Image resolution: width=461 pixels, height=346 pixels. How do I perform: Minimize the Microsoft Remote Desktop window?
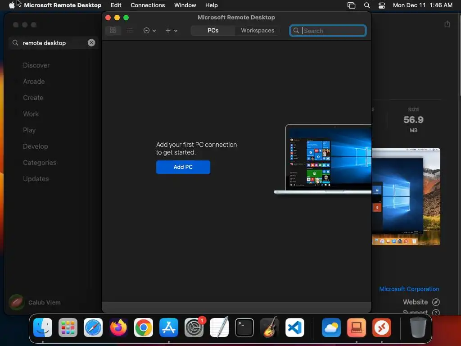[x=117, y=18]
